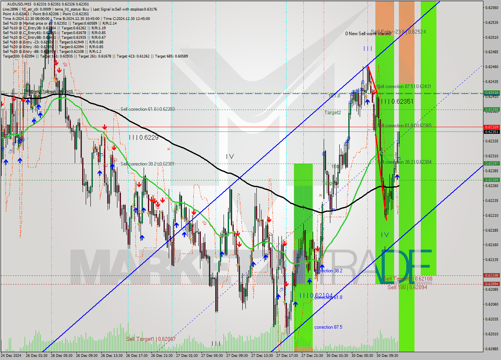Select the 'Sell correction 61.8 | 0.62365' label
501x360 pixels.
click(x=404, y=126)
